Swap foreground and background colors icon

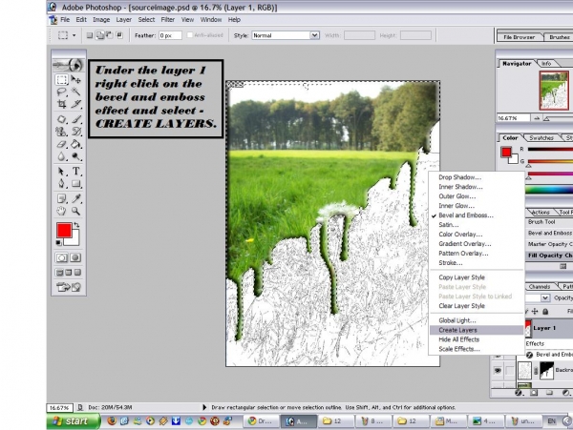coord(76,225)
